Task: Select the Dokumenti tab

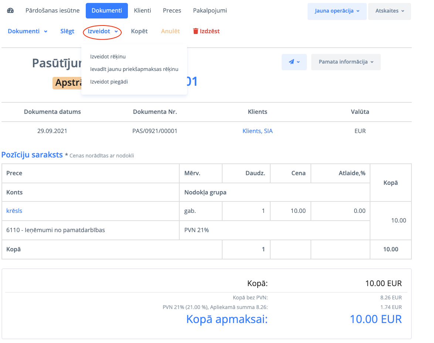Action: click(x=107, y=11)
